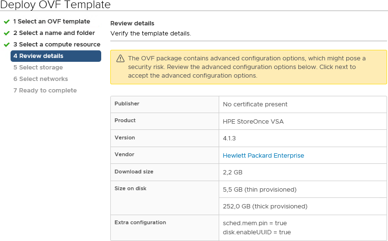Click the Download size label
The image size is (388, 241).
(x=134, y=172)
